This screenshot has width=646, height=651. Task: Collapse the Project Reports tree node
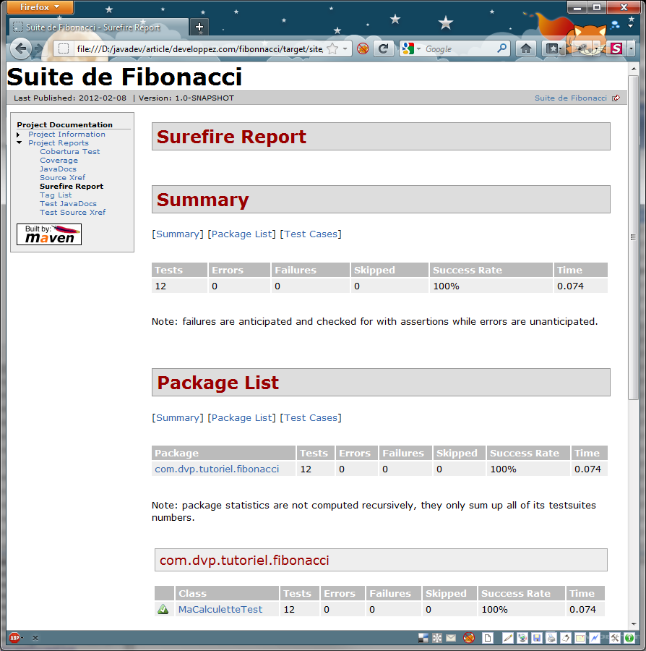pos(19,143)
